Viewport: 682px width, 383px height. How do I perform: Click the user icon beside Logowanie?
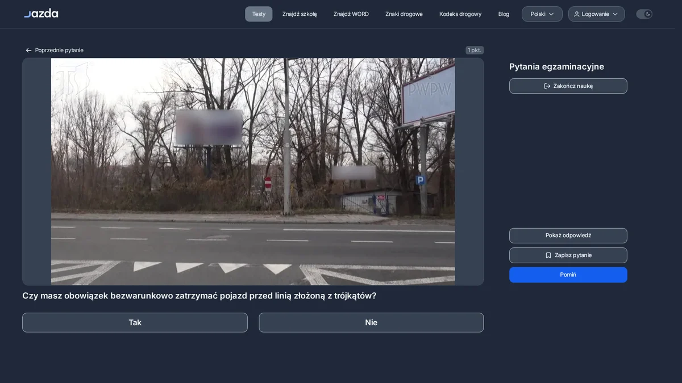click(577, 14)
